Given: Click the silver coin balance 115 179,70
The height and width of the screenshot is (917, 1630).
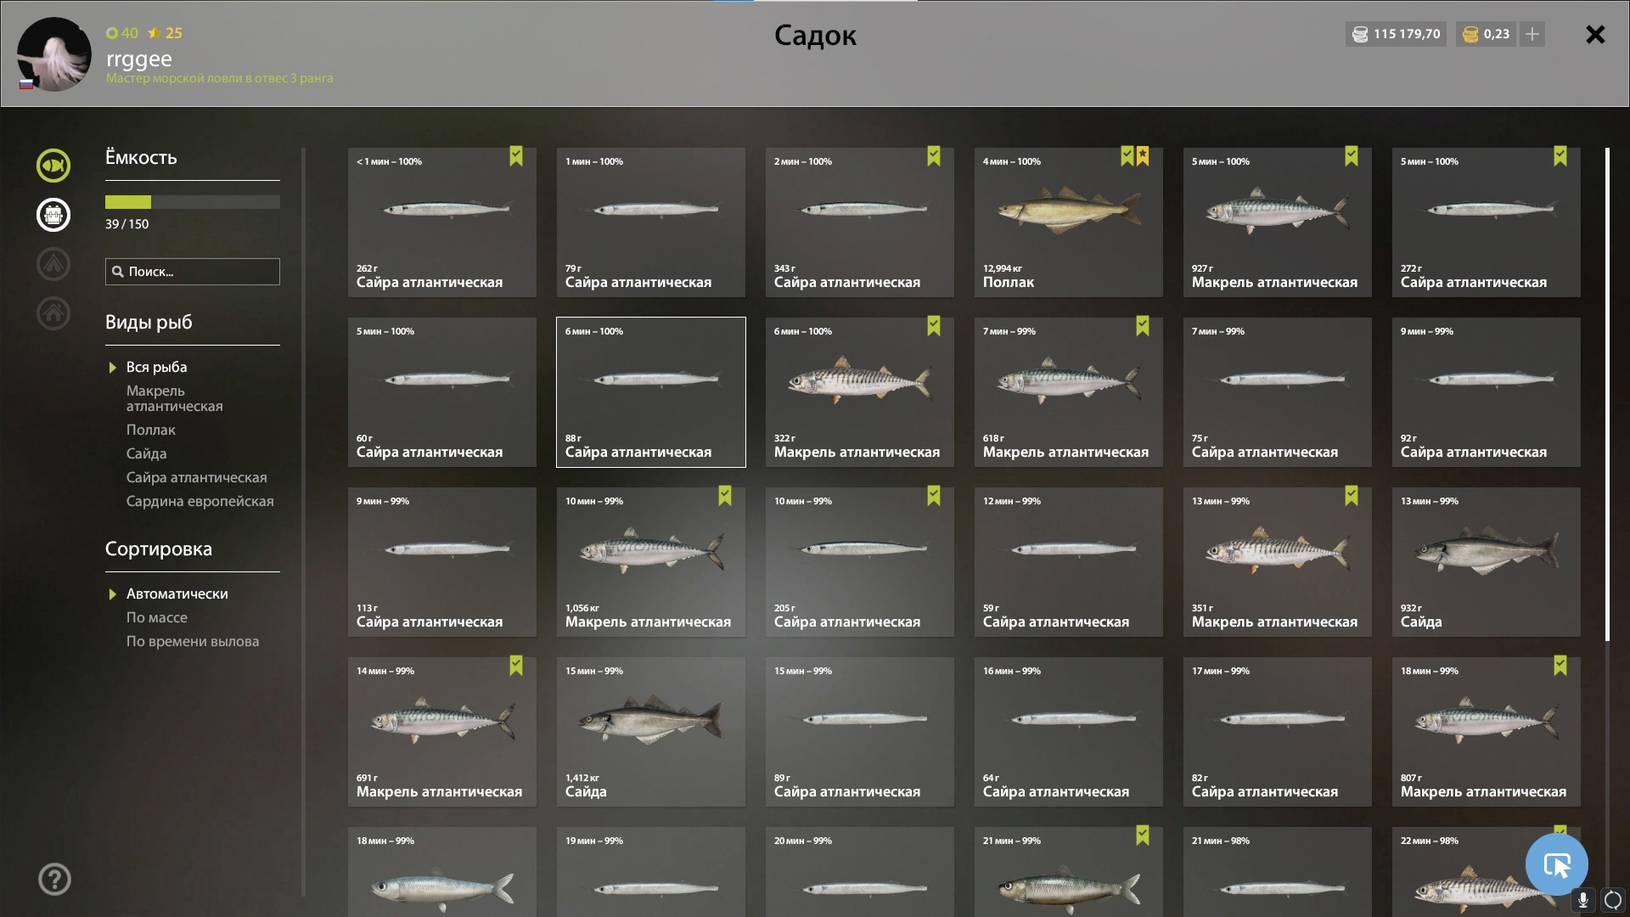Looking at the screenshot, I should (x=1397, y=34).
